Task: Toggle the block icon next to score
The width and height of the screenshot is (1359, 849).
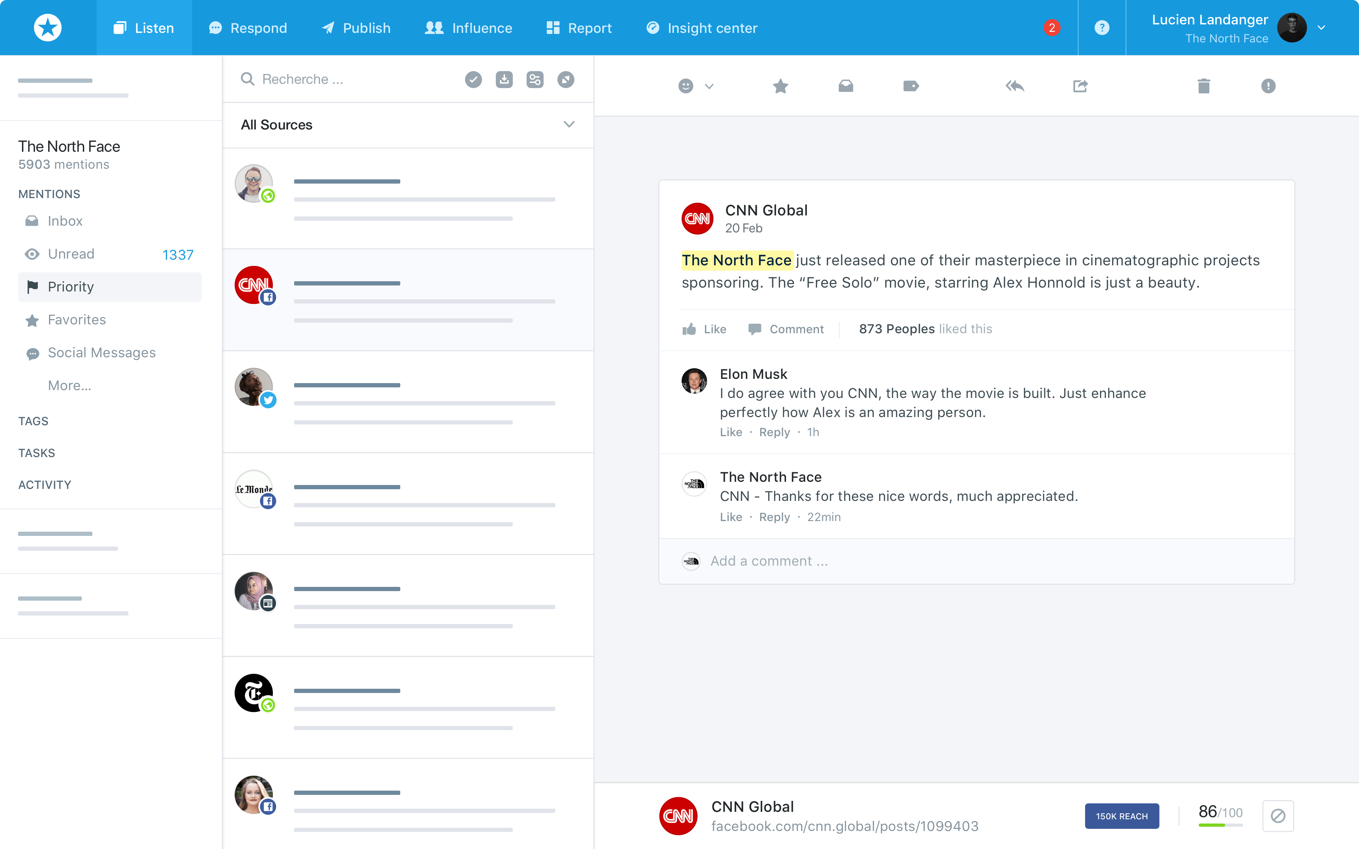Action: point(1278,815)
